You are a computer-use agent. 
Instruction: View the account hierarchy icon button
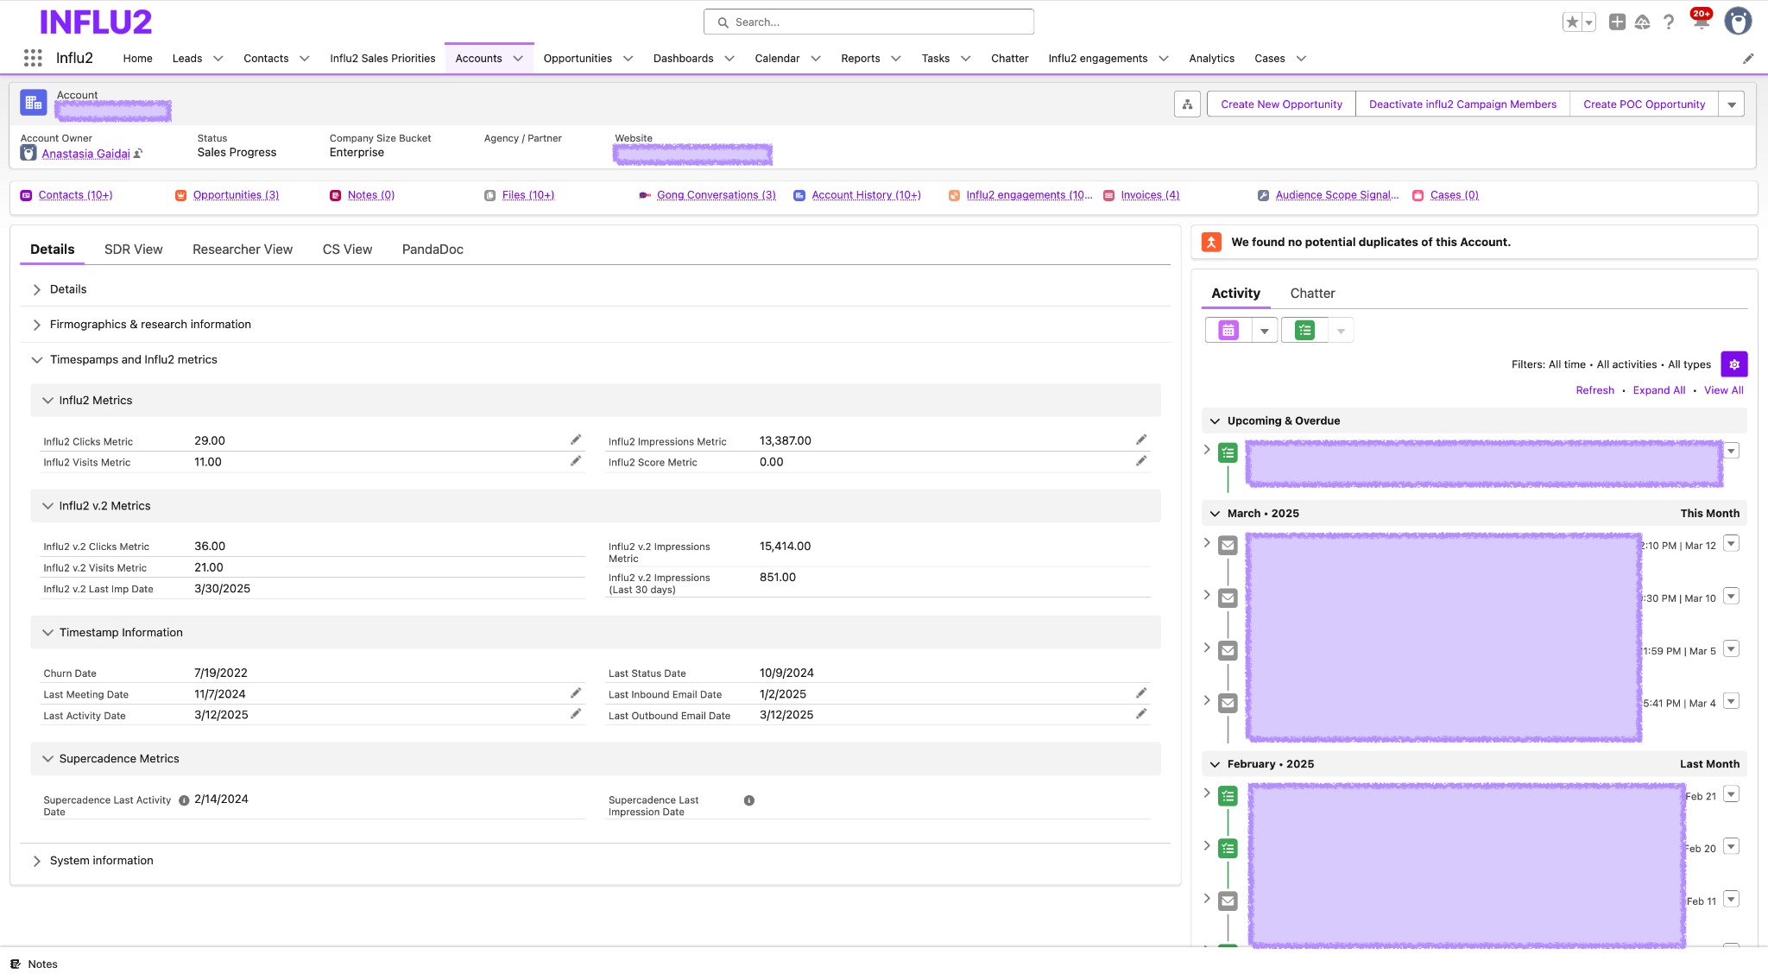tap(1187, 104)
